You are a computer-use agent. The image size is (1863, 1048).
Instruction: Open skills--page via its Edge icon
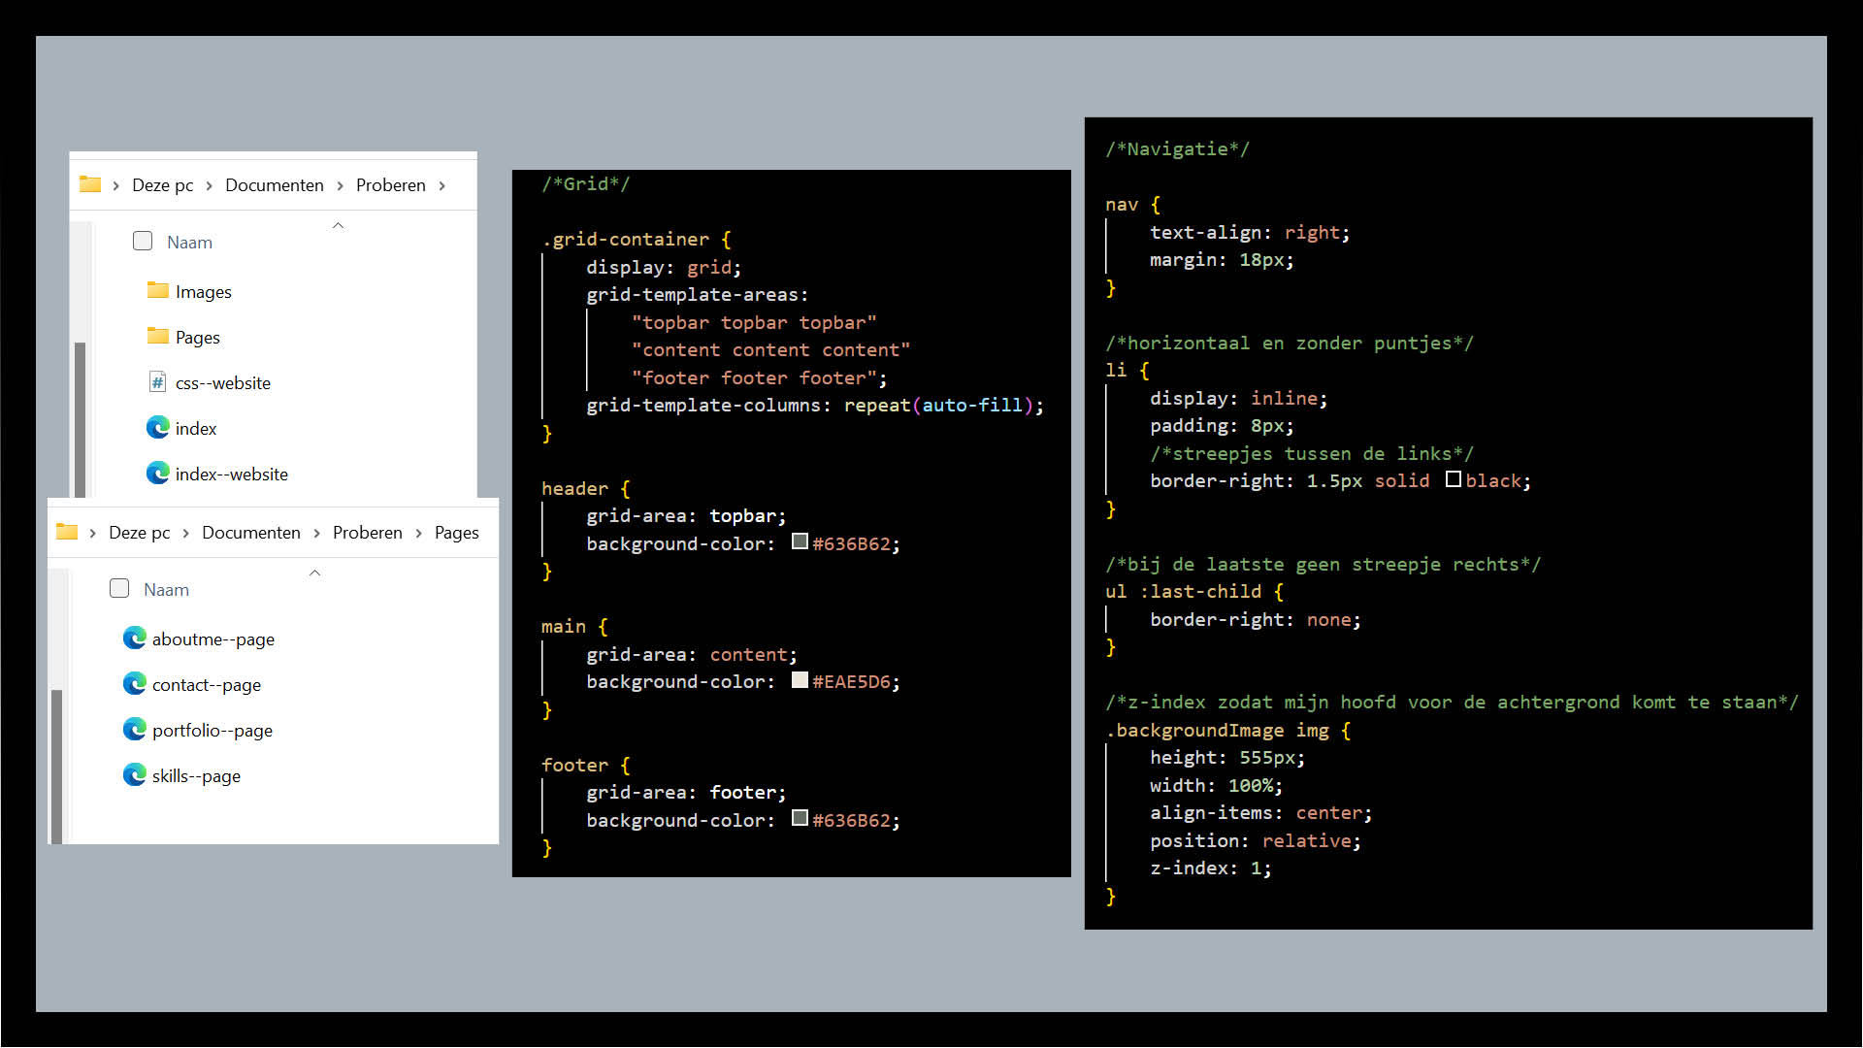(135, 774)
